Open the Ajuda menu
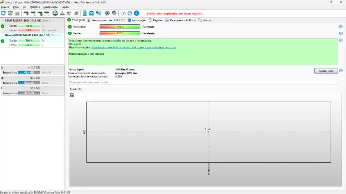 pos(65,7)
